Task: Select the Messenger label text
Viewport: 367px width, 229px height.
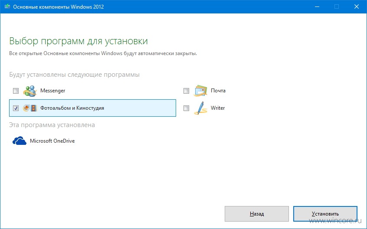Action: click(x=52, y=91)
